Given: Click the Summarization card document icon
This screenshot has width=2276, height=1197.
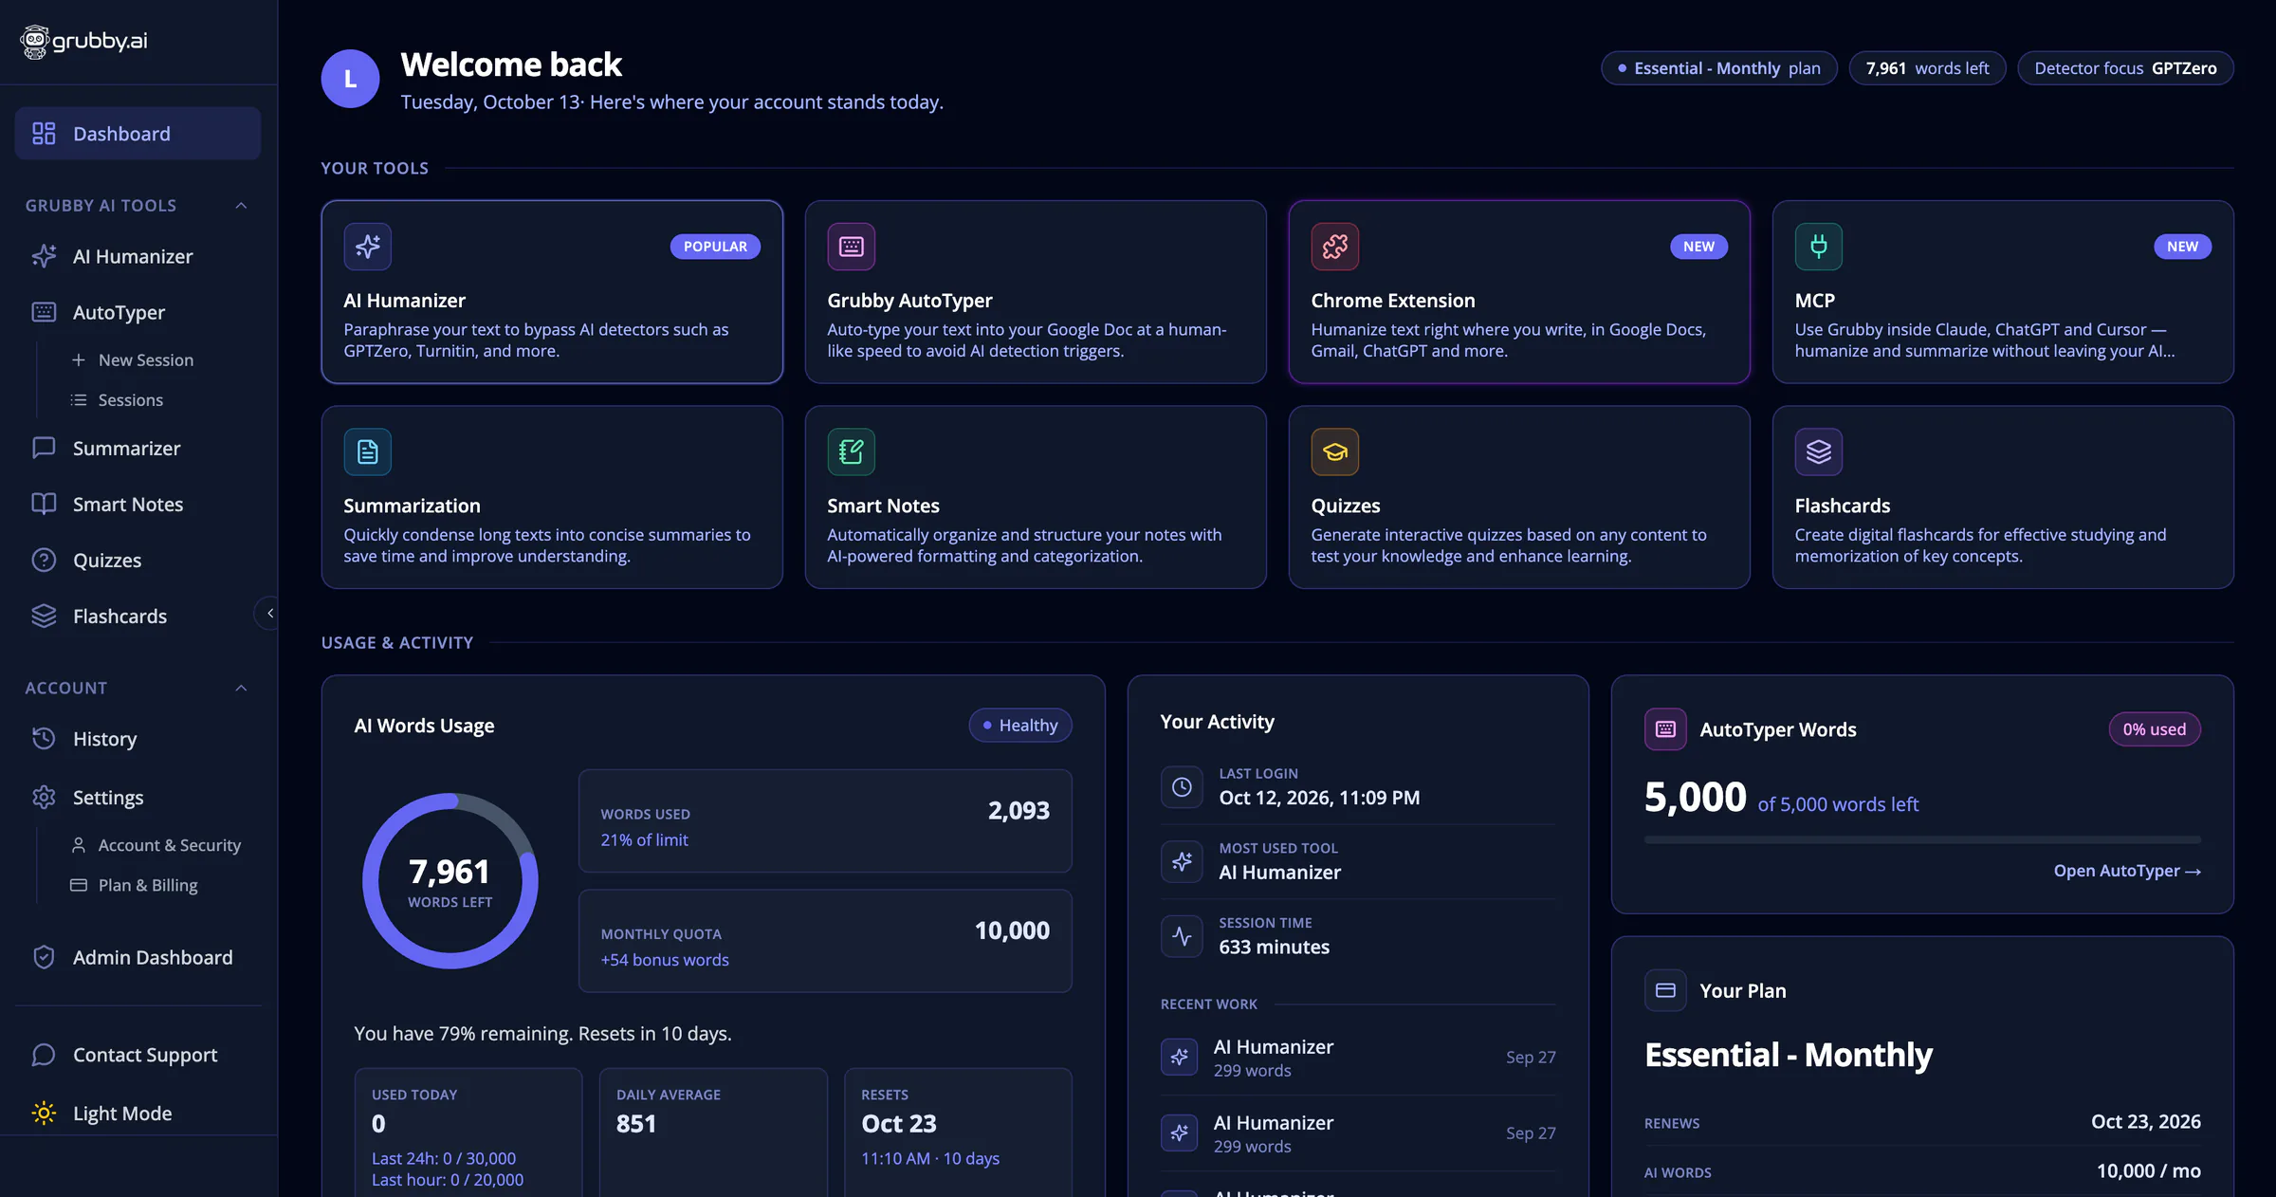Looking at the screenshot, I should tap(368, 451).
